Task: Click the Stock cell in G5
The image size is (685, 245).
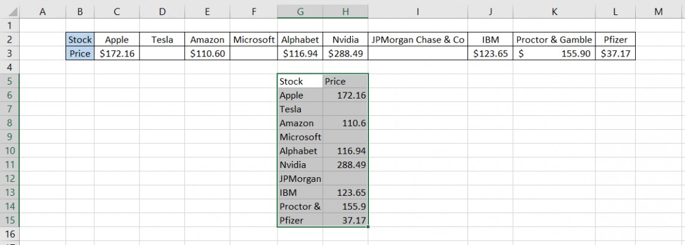Action: coord(300,81)
